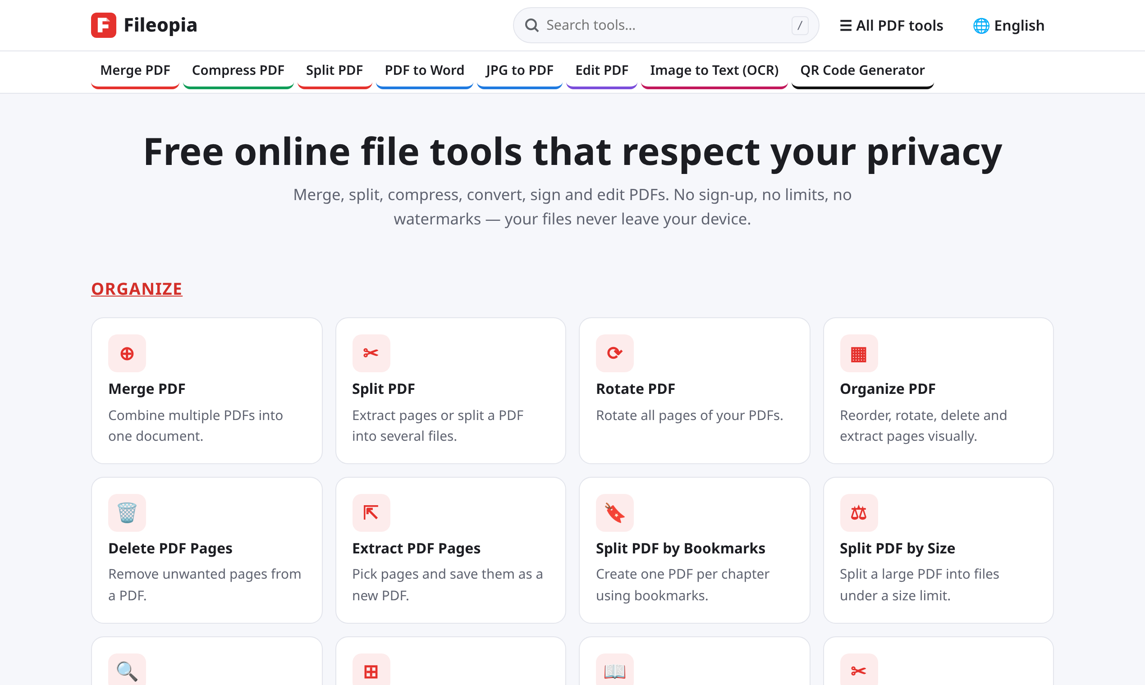Click the scissors icon on Split PDF card

pos(371,354)
